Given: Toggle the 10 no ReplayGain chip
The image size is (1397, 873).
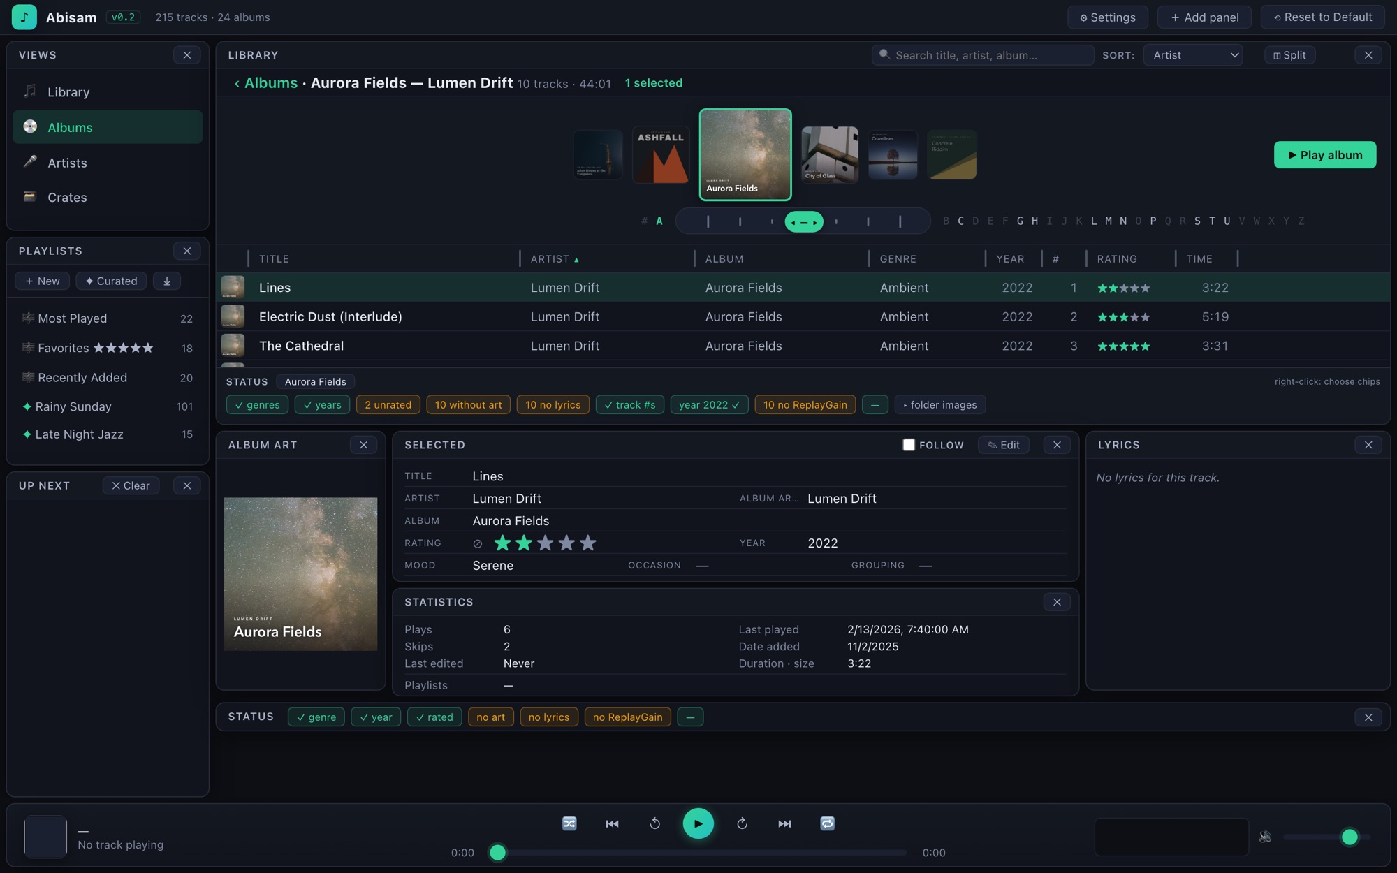Looking at the screenshot, I should (x=805, y=405).
